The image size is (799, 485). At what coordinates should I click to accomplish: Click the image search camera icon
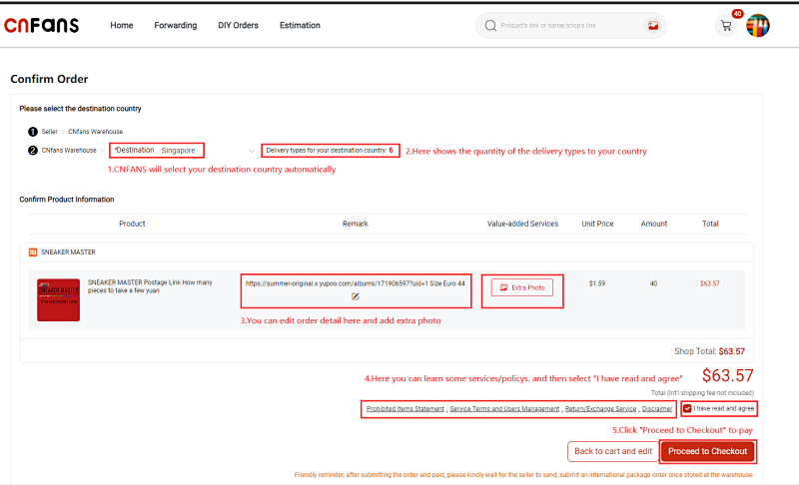(653, 25)
